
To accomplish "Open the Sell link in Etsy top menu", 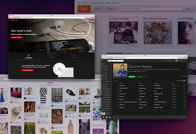I will 79,3.
